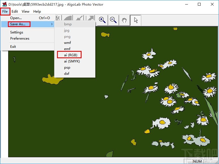Open the Help menu

click(37, 12)
